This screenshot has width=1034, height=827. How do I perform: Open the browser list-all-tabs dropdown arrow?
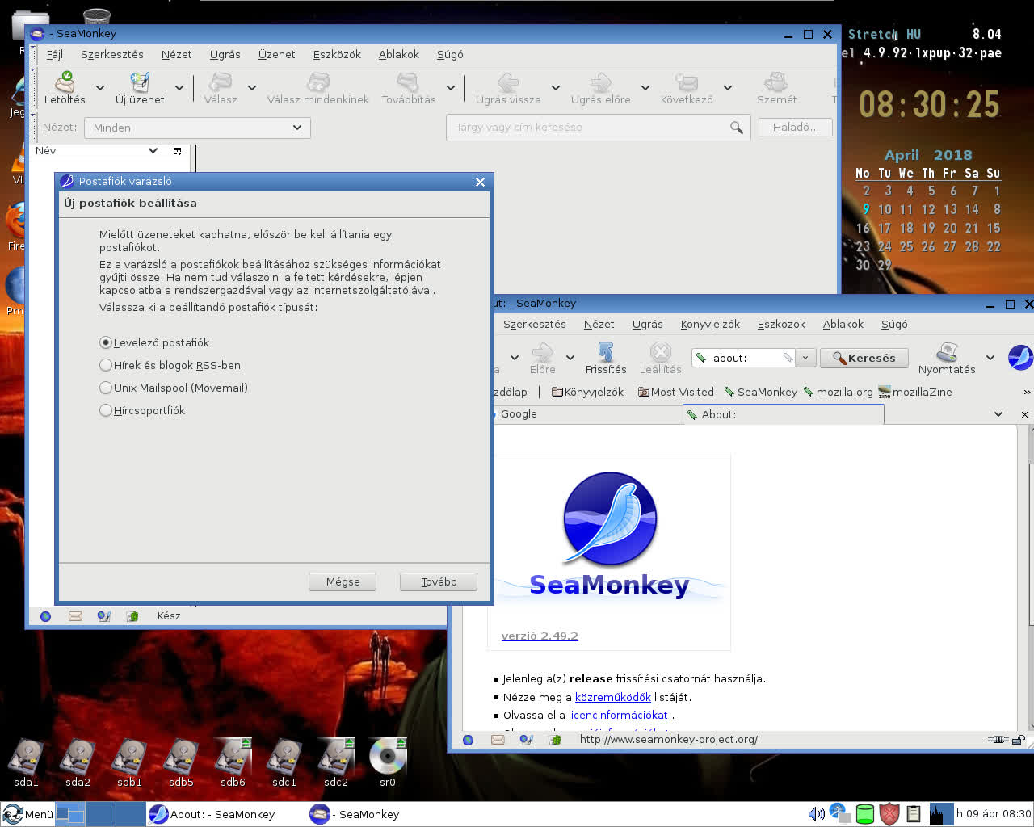(x=998, y=414)
